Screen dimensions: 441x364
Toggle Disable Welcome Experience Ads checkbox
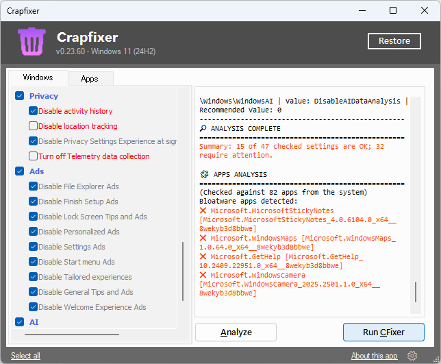[x=33, y=307]
